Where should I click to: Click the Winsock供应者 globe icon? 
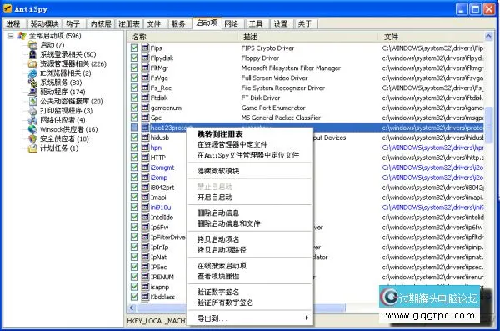pyautogui.click(x=32, y=129)
